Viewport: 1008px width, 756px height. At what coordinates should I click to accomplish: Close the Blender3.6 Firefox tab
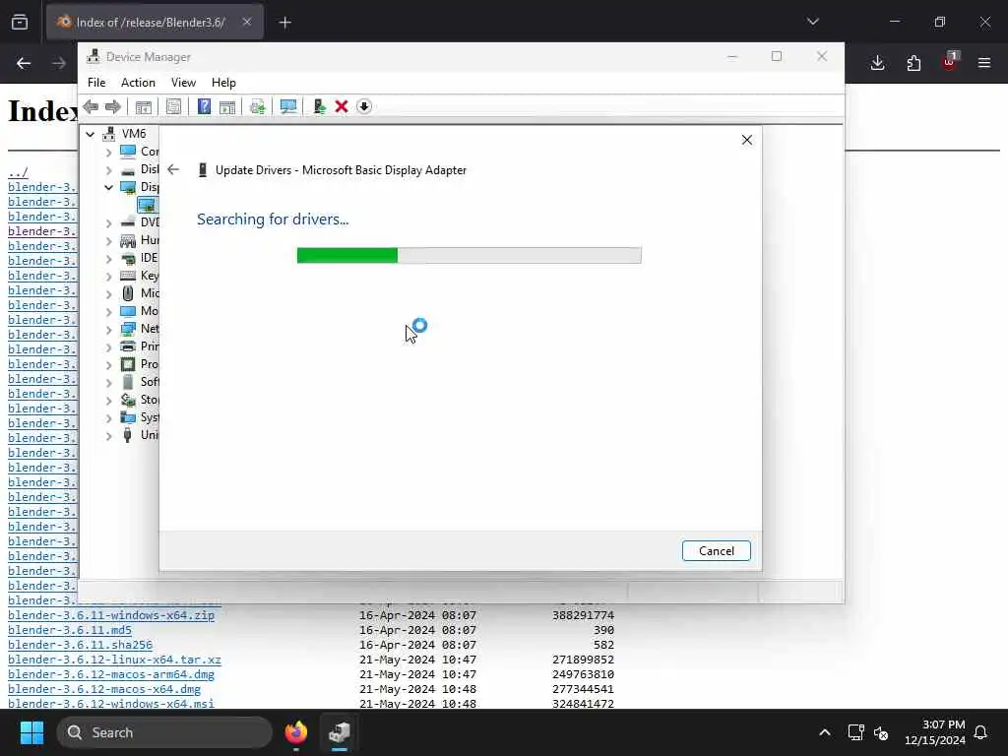coord(247,22)
